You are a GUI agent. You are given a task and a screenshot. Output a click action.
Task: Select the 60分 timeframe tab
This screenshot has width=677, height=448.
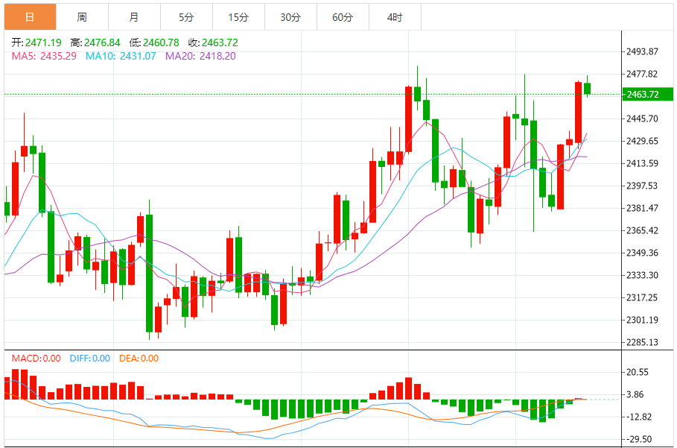pos(343,17)
